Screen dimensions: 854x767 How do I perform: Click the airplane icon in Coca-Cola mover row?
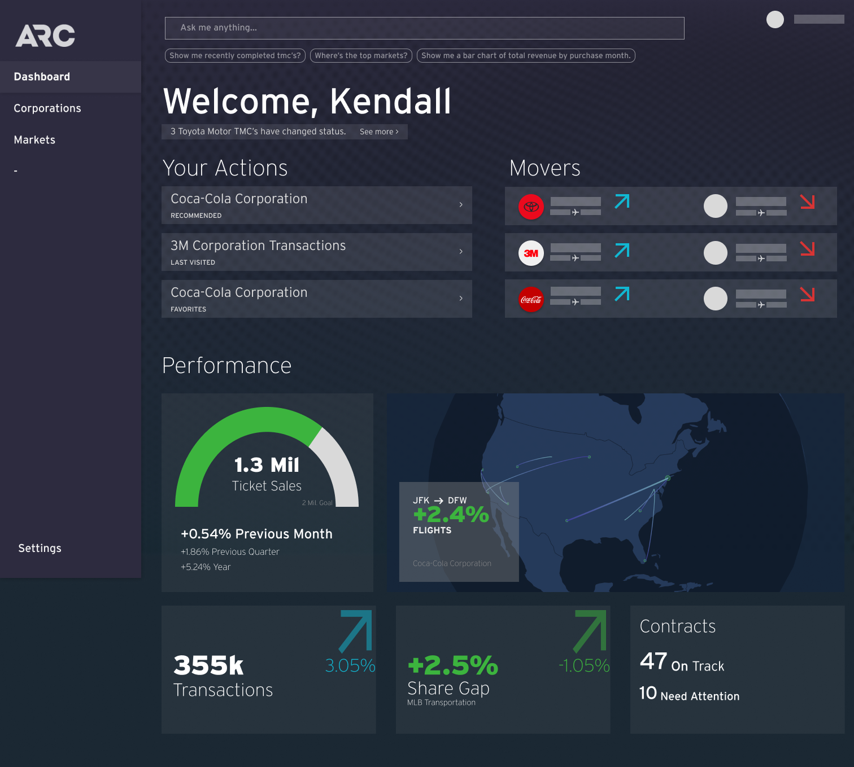pyautogui.click(x=576, y=302)
